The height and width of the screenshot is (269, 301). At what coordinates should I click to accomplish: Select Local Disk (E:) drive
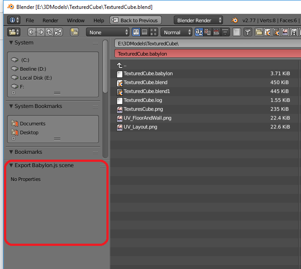[53, 78]
